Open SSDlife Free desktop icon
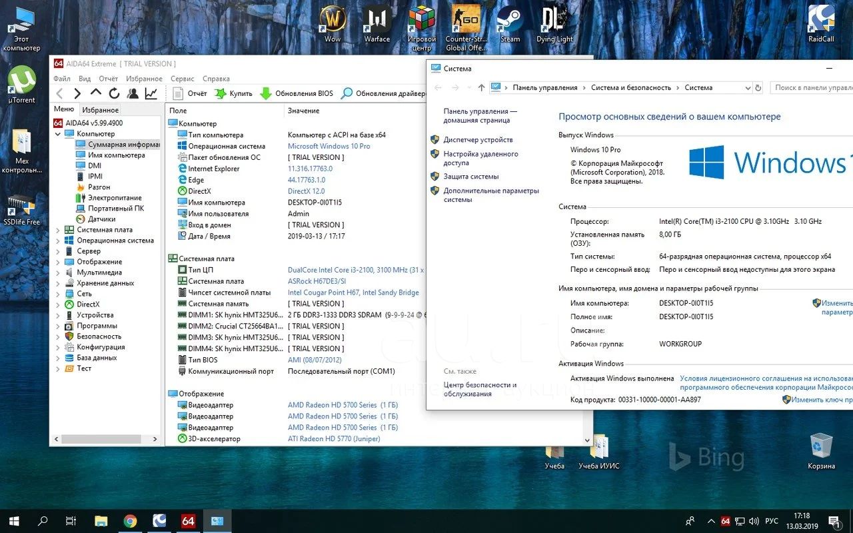Screen dimensions: 853x533 coord(22,210)
